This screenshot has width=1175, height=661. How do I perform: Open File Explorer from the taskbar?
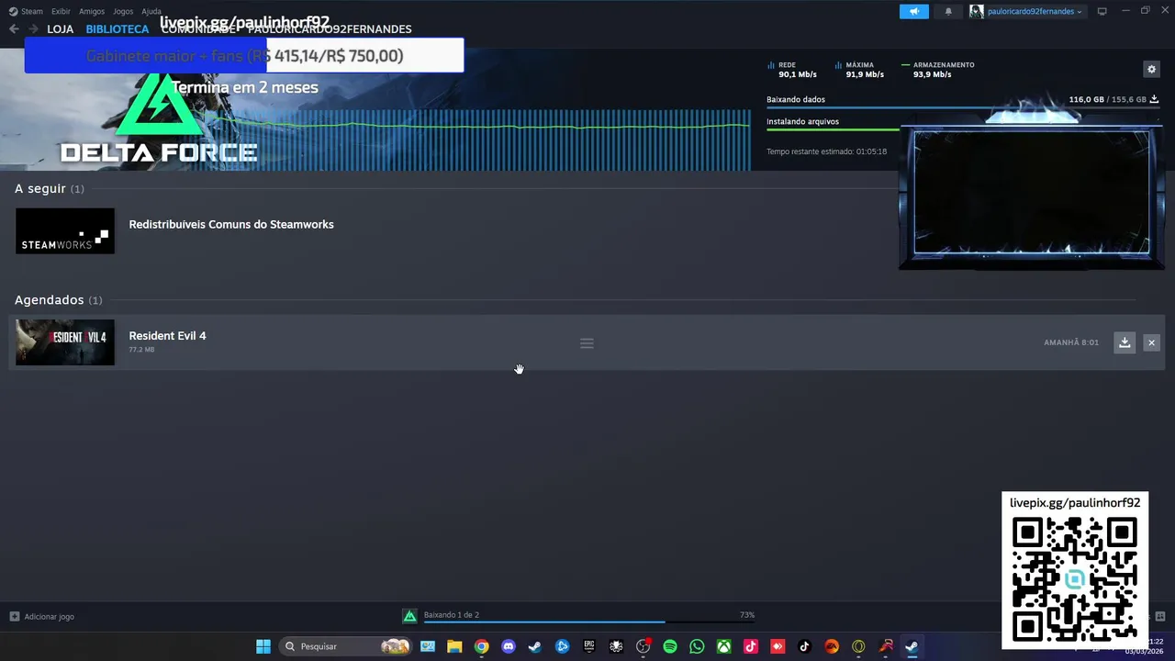coord(454,646)
